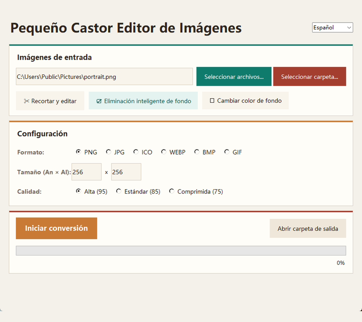This screenshot has width=362, height=322.
Task: Click the height size field
Action: [x=126, y=172]
